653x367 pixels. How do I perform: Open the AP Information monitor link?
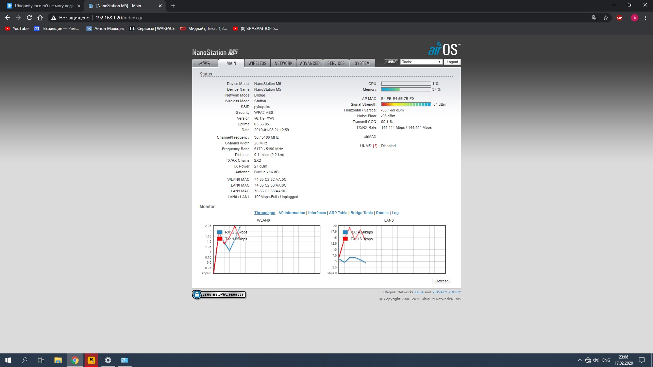292,213
